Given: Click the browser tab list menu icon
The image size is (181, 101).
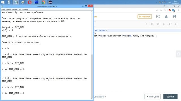Looking at the screenshot, I should (x=165, y=6).
